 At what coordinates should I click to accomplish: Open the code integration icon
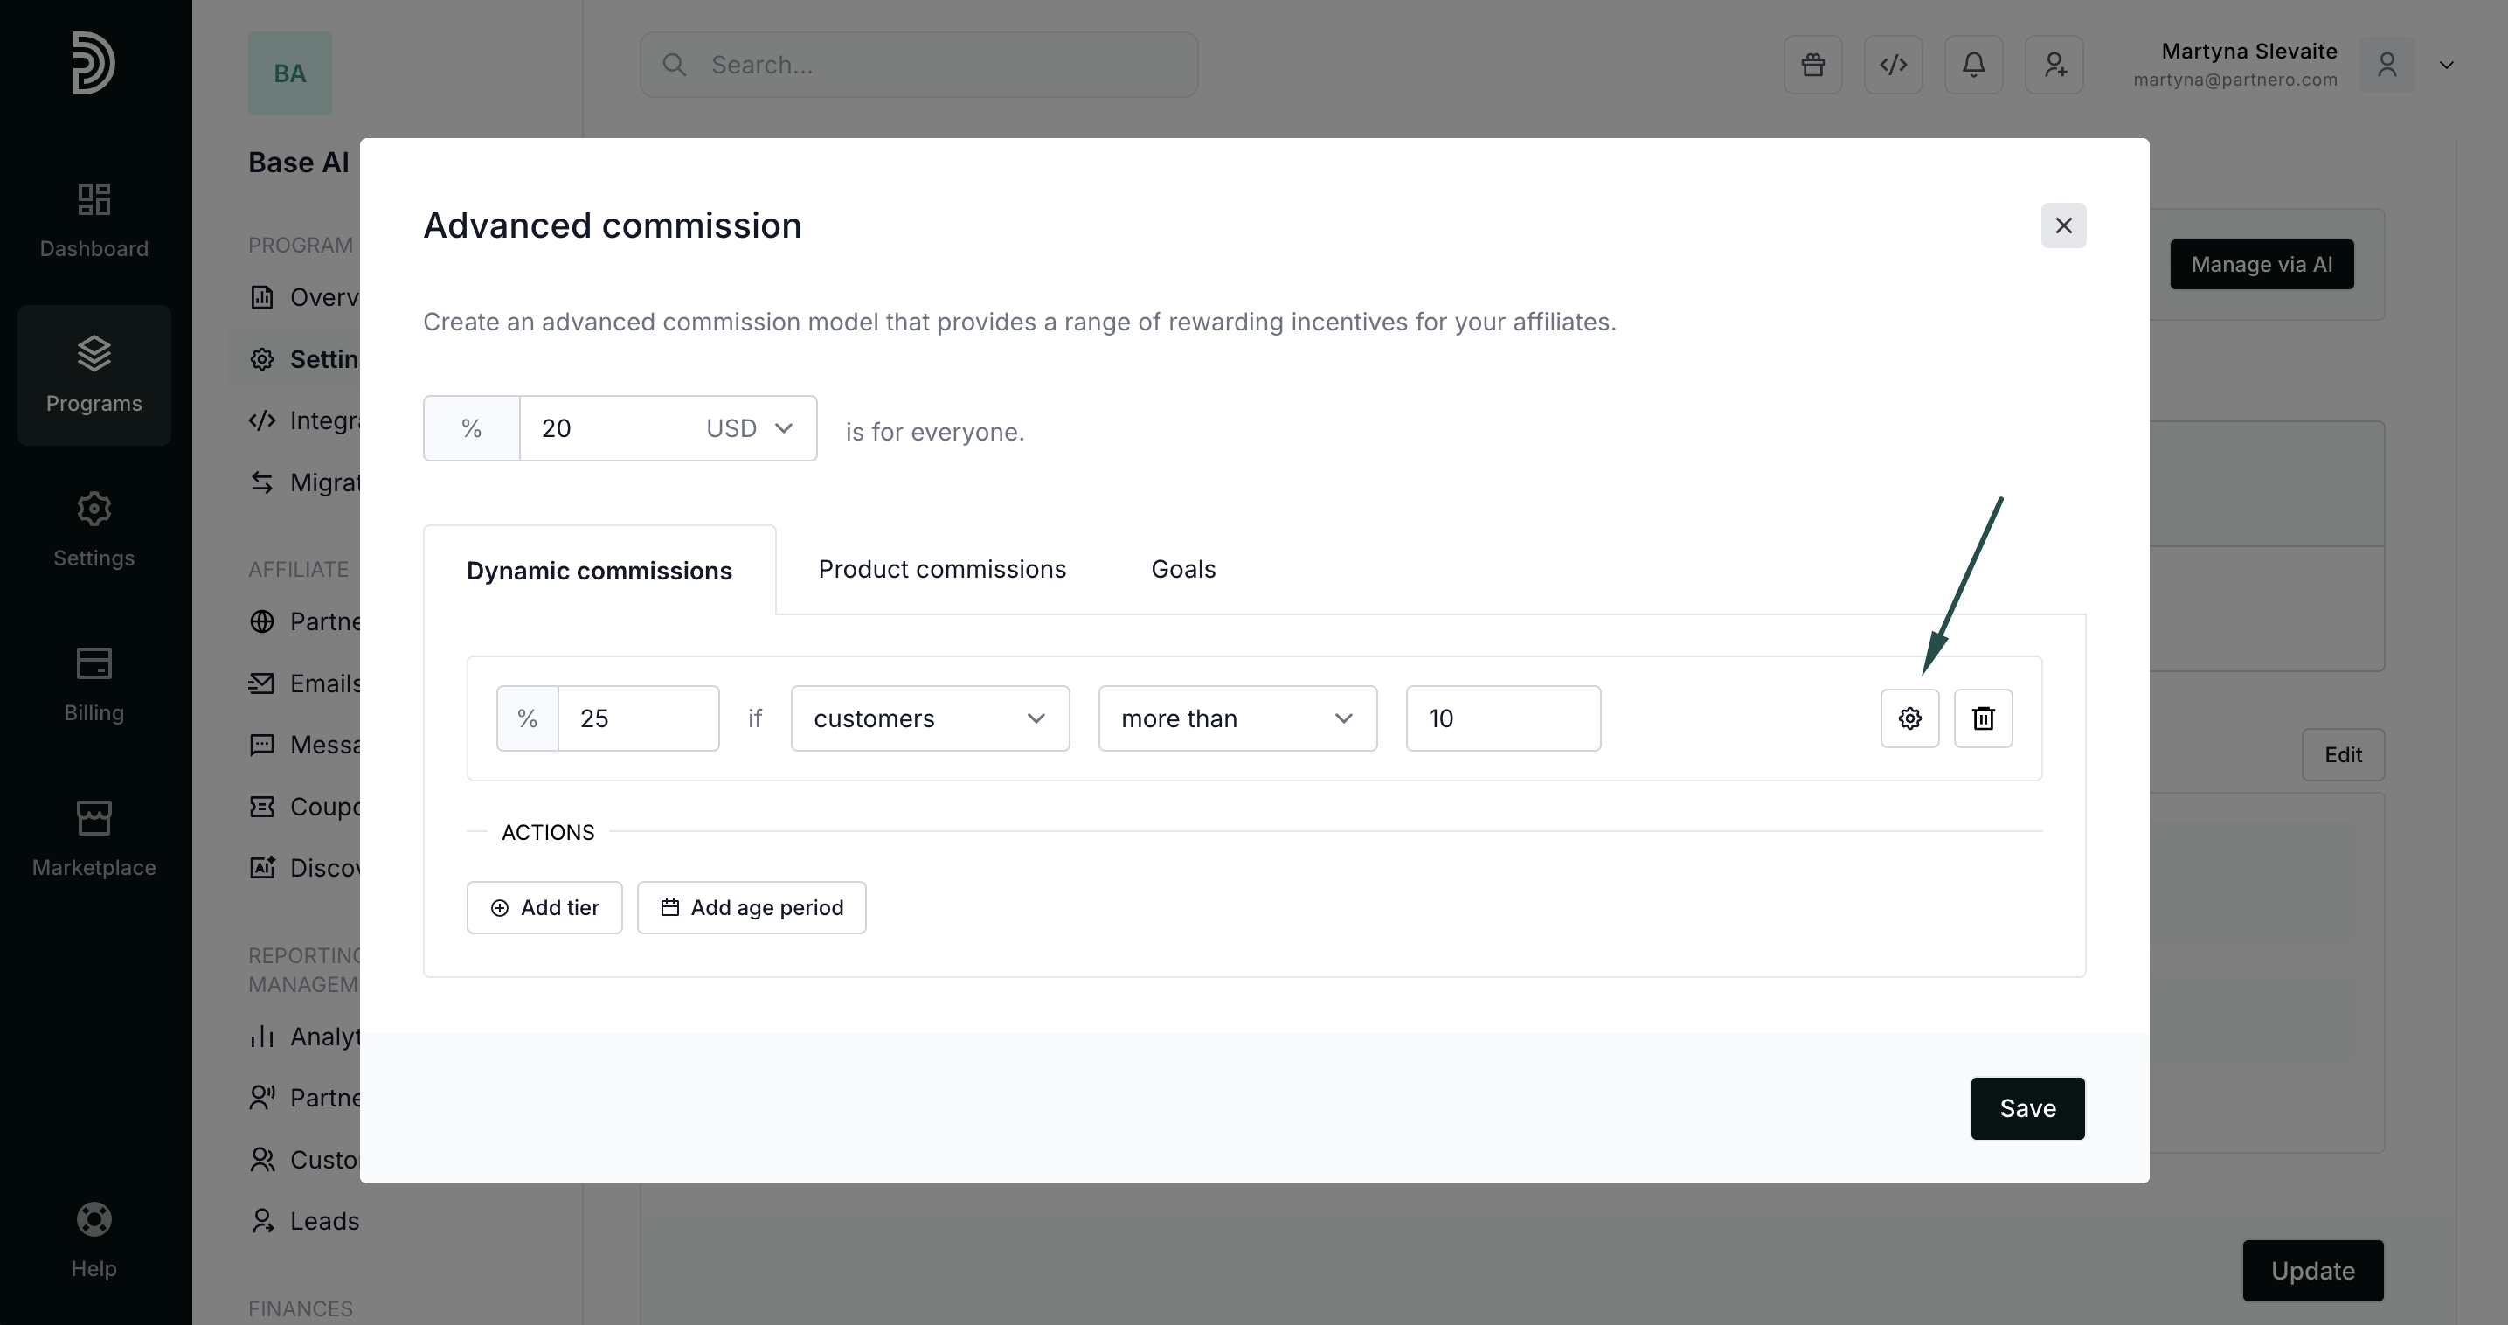[1893, 66]
